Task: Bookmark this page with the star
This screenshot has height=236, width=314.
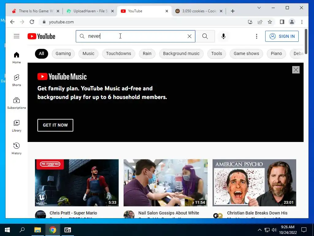Action: point(270,22)
